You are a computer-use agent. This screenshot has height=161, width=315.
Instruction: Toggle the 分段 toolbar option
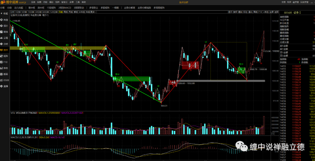click(x=9, y=8)
